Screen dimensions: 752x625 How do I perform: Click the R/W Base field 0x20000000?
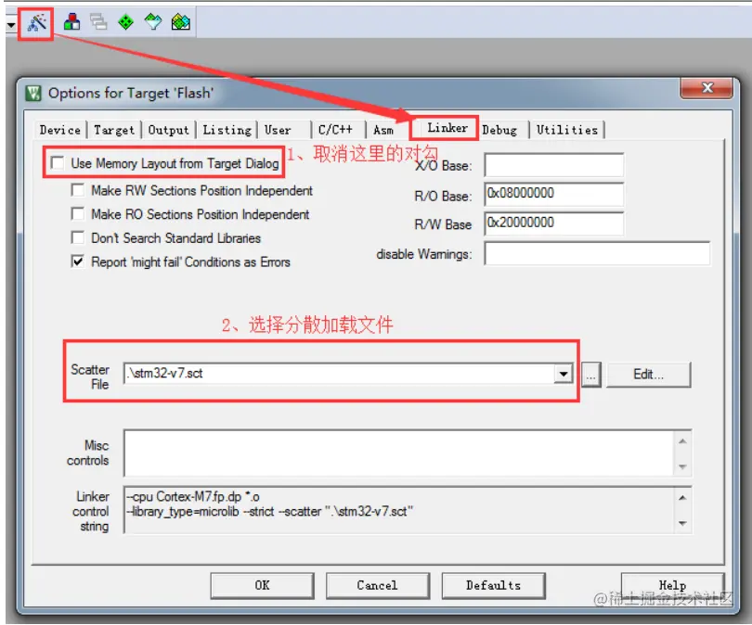tap(554, 223)
